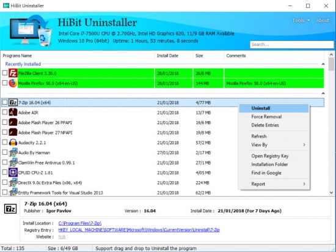Click the Firefox comment cell text

tap(256, 83)
